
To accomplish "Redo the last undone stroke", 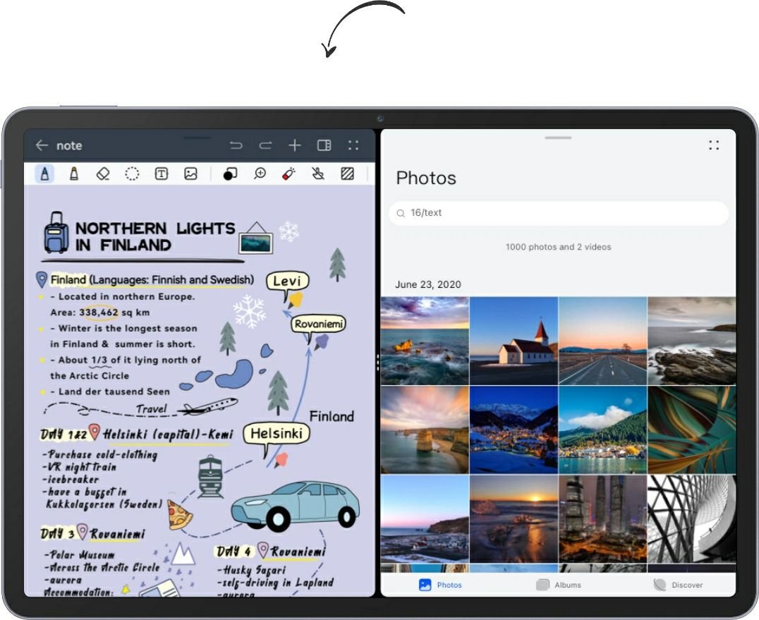I will tap(265, 145).
